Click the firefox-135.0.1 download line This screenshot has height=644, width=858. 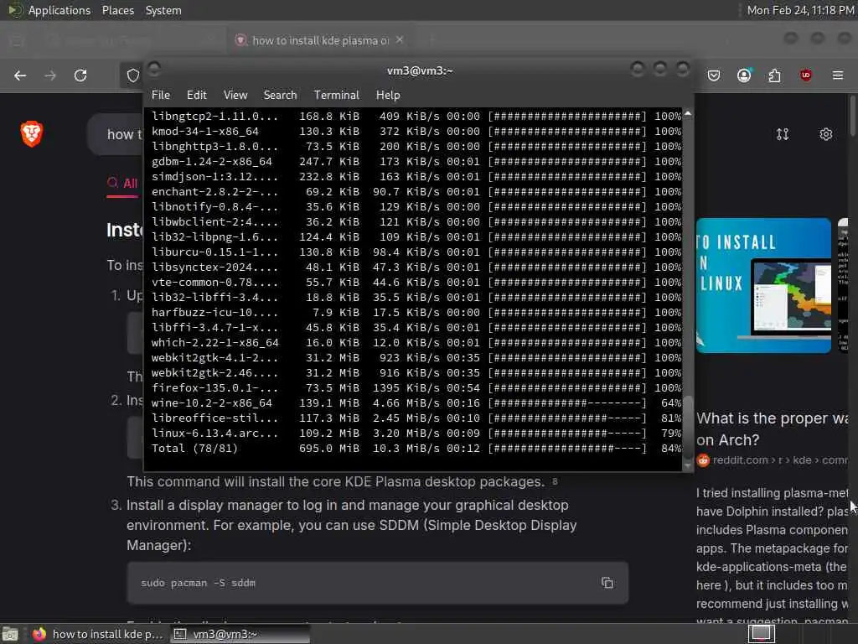point(416,388)
